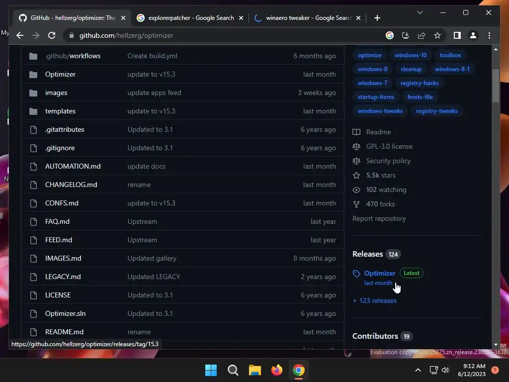Click the install app icon in address bar

[x=406, y=35]
